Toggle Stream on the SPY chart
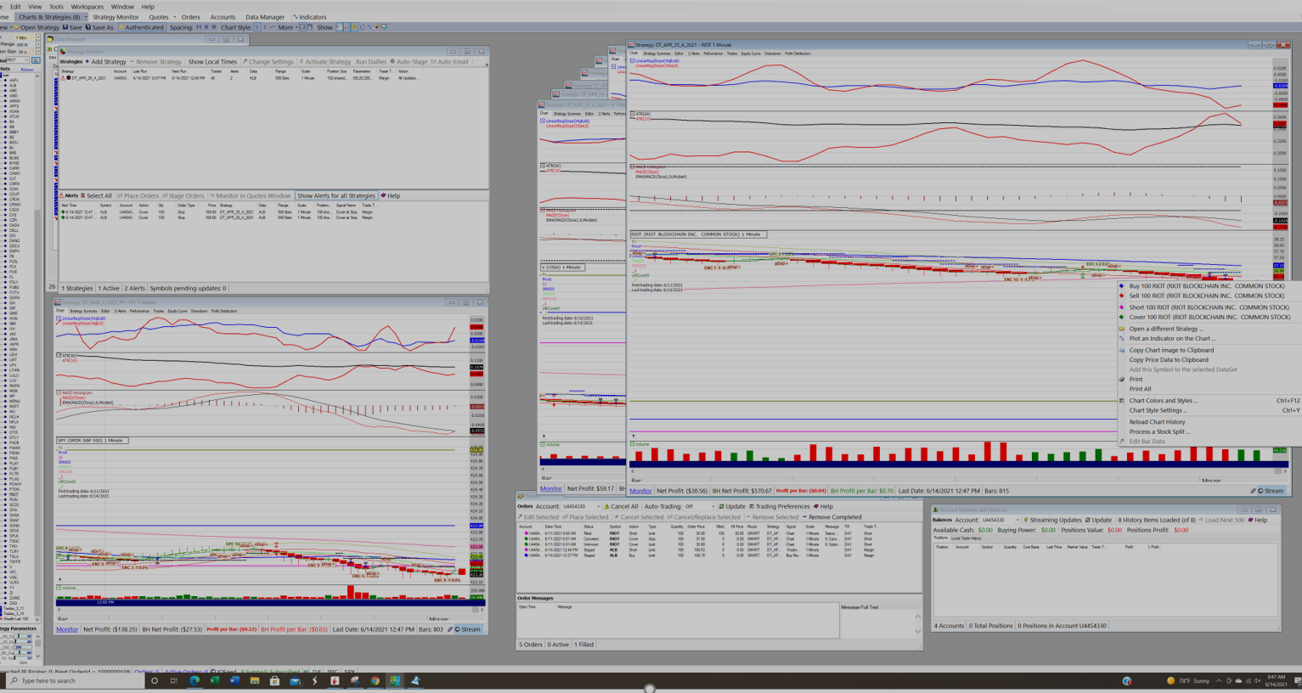This screenshot has height=693, width=1302. pyautogui.click(x=467, y=629)
